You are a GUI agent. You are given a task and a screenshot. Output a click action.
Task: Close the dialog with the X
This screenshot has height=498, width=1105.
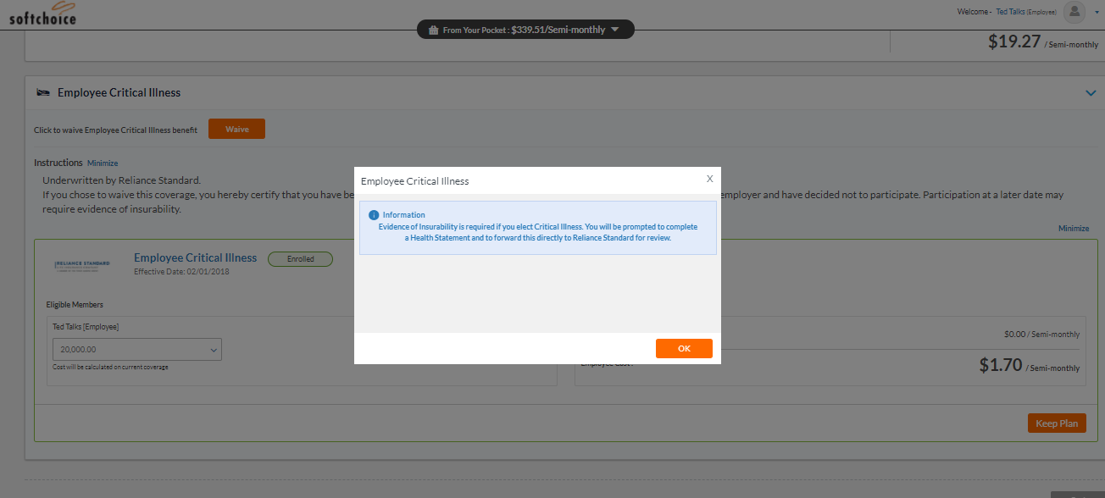[709, 179]
